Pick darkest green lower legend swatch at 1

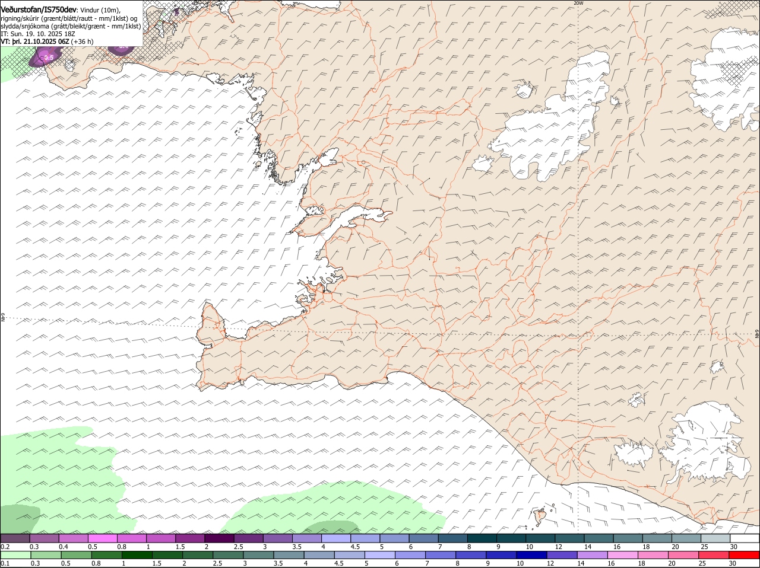(137, 555)
